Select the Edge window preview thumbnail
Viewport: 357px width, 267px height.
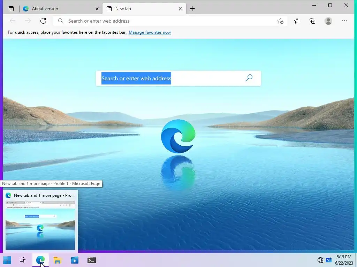(x=40, y=226)
